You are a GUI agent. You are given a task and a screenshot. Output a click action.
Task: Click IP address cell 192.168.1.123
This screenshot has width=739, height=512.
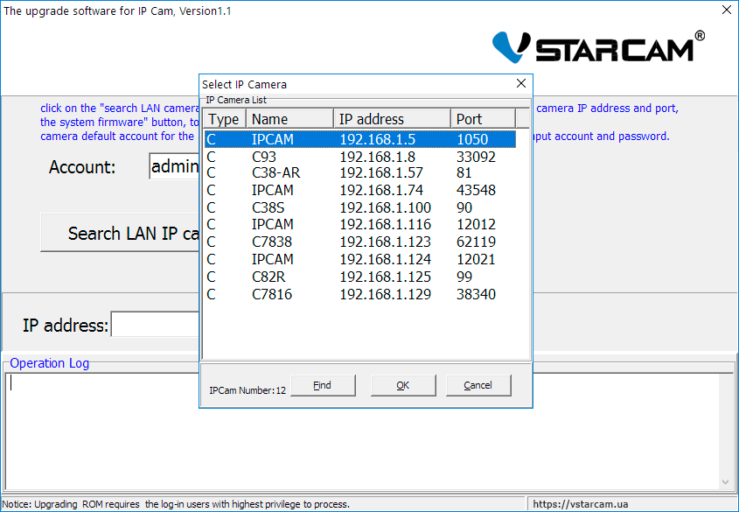click(385, 242)
